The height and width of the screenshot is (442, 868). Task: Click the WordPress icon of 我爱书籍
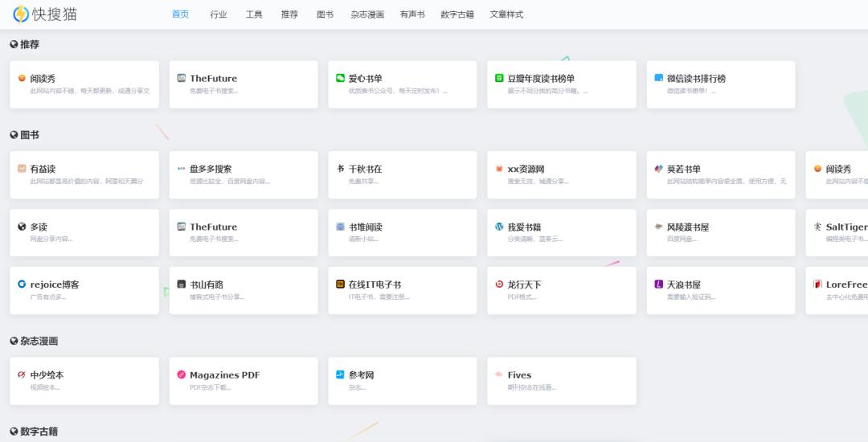(x=499, y=227)
